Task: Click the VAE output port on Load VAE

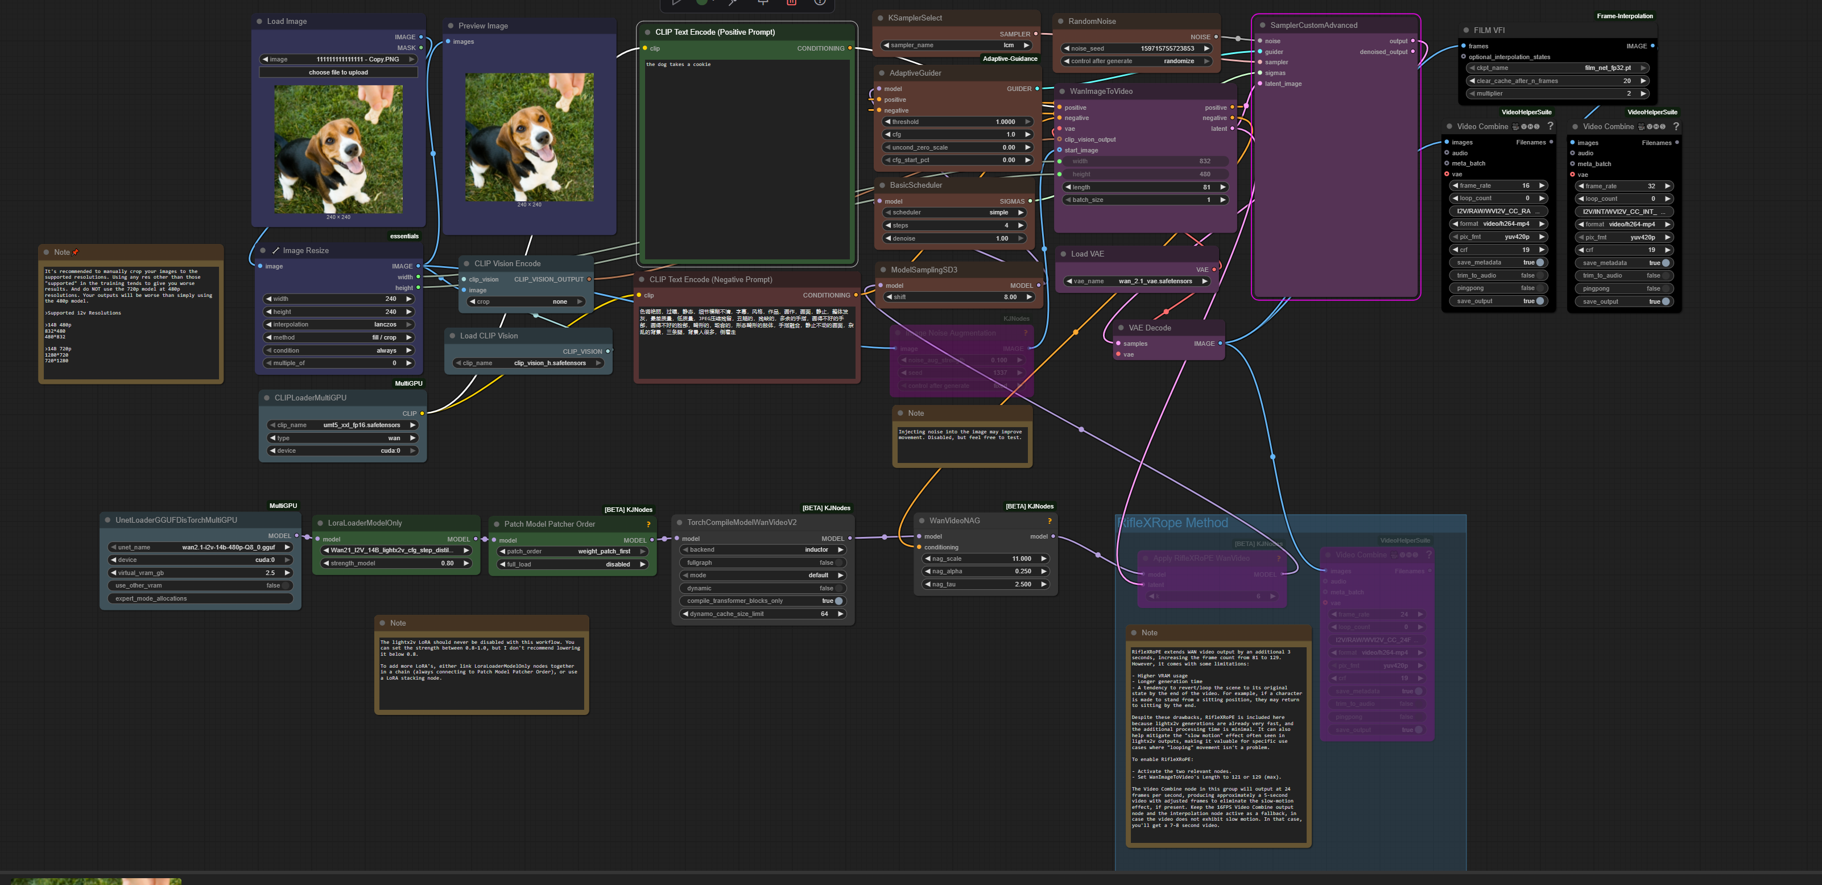Action: click(x=1214, y=270)
